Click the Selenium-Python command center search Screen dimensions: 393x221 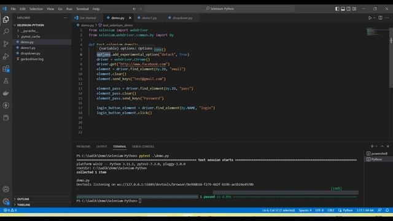pos(220,9)
